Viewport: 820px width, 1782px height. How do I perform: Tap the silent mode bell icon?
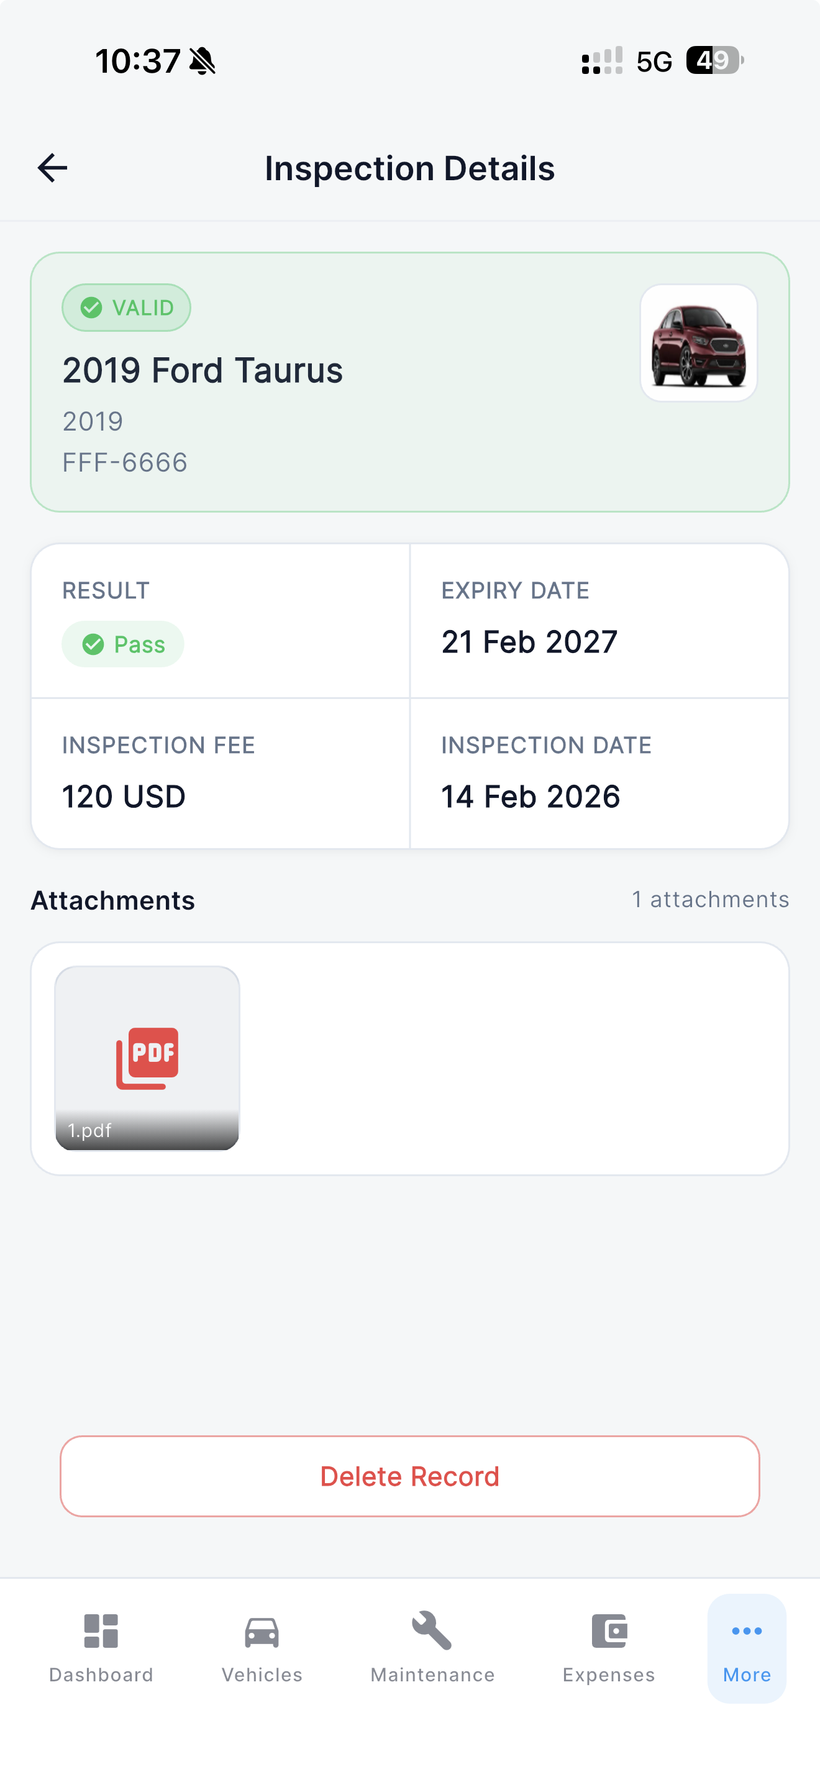click(x=203, y=61)
